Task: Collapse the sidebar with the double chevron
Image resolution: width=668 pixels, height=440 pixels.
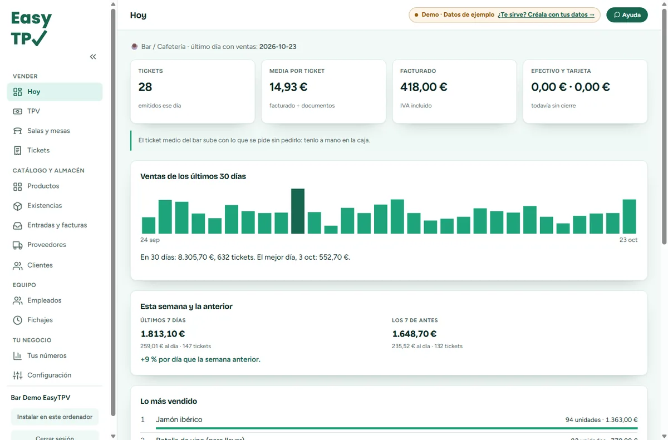Action: pyautogui.click(x=93, y=57)
